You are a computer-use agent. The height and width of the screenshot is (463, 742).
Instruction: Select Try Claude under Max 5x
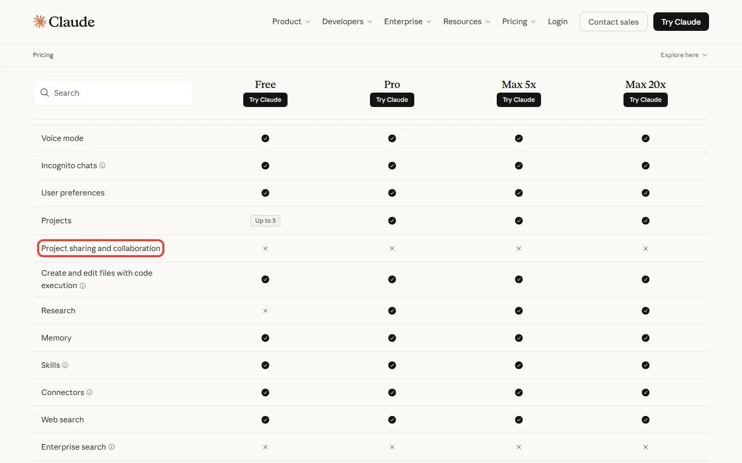point(519,100)
